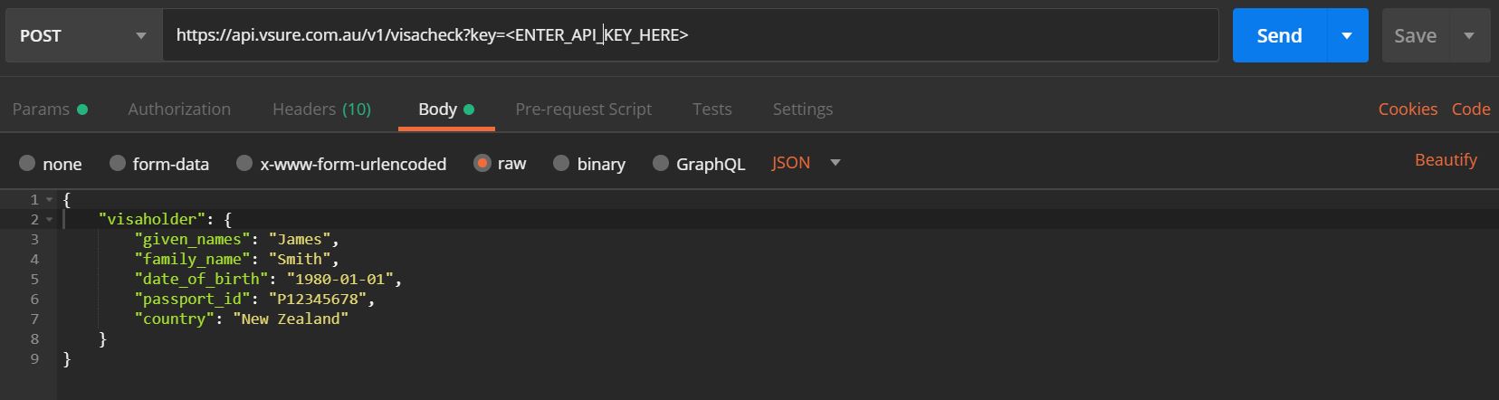The height and width of the screenshot is (400, 1499).
Task: Switch to Pre-request Script tab
Action: [583, 110]
